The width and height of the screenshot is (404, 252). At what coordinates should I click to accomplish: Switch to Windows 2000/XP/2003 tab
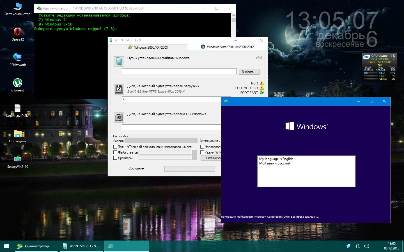tap(148, 47)
